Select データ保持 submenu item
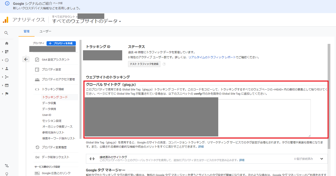Image resolution: width=336 pixels, height=176 pixels. tap(49, 109)
